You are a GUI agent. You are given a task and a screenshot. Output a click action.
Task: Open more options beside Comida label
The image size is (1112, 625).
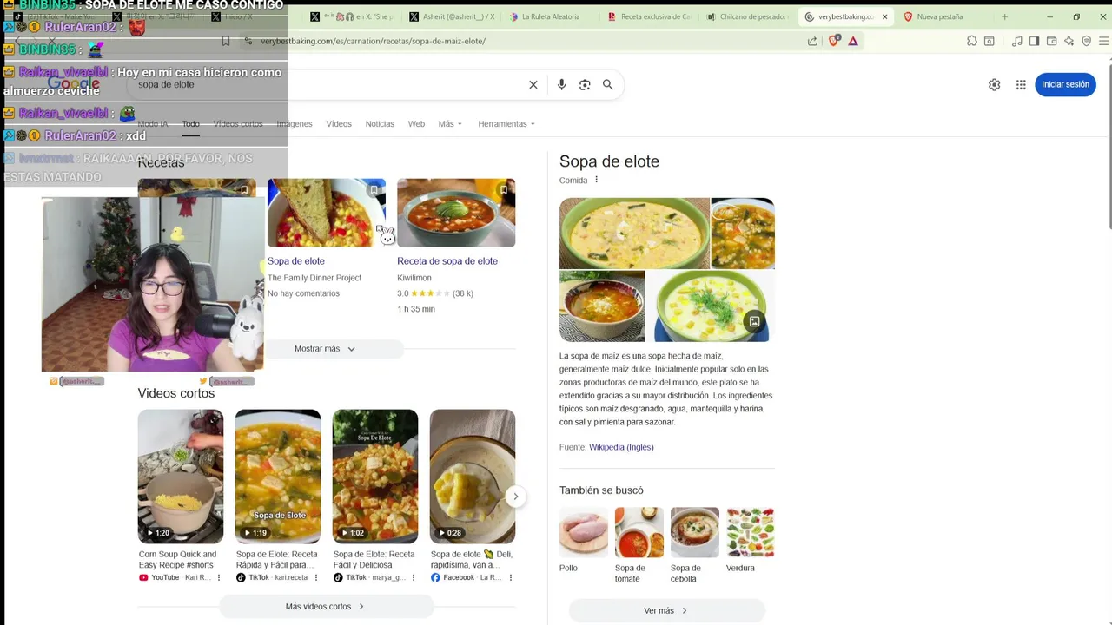point(596,180)
